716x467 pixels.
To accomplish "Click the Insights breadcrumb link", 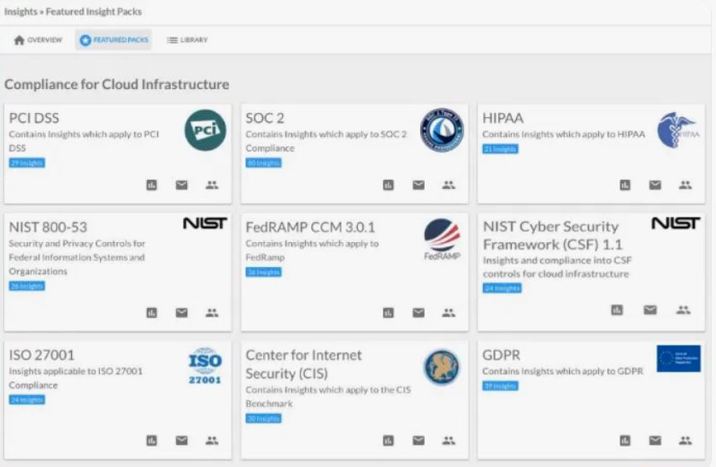I will pyautogui.click(x=21, y=11).
